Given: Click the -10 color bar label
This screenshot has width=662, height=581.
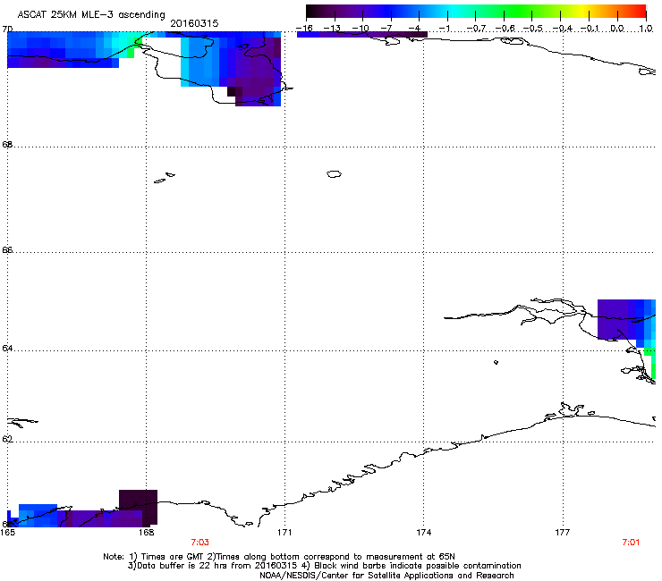Looking at the screenshot, I should (x=361, y=29).
